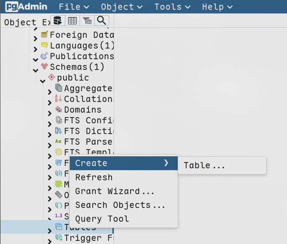Click the Domains house icon
The image size is (287, 244).
[59, 110]
